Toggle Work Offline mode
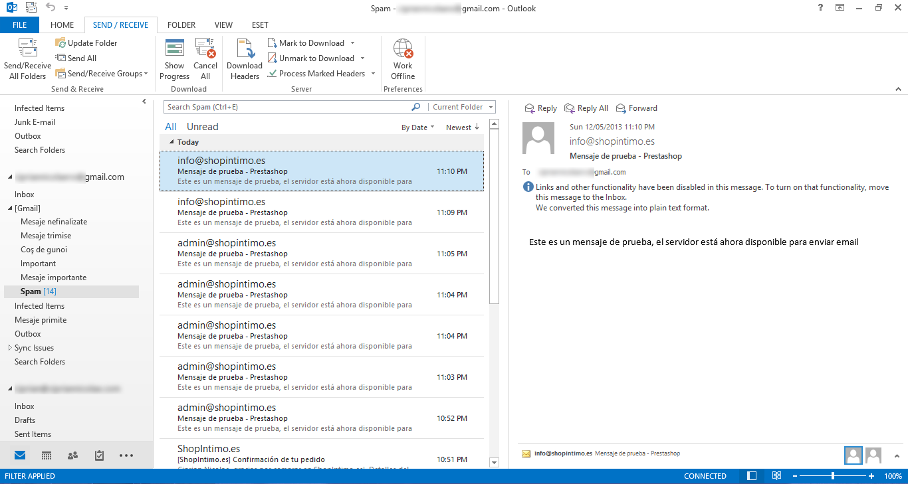Viewport: 908px width, 484px height. 403,59
